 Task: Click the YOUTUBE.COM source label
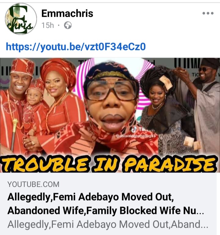[x=33, y=184]
